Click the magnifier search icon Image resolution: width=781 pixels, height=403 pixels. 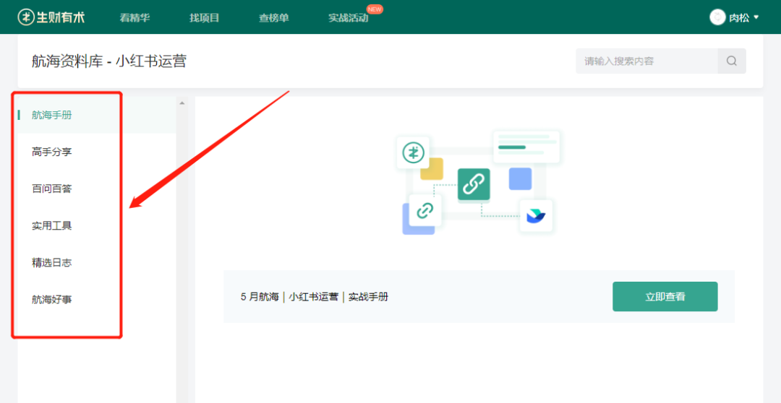[x=732, y=61]
